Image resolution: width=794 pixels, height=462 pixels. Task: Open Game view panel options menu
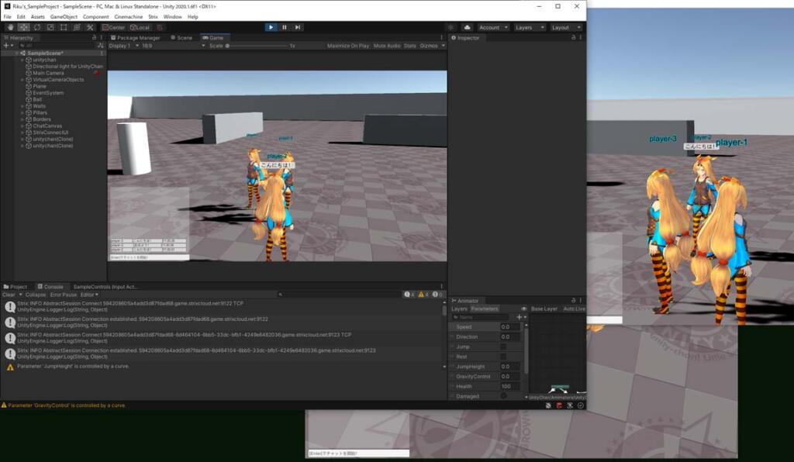pyautogui.click(x=441, y=37)
